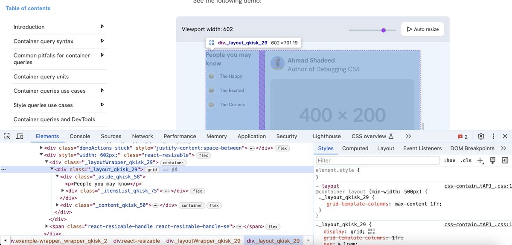Select the span react-resizable-handle DOM row
The height and width of the screenshot is (245, 512).
click(x=158, y=227)
